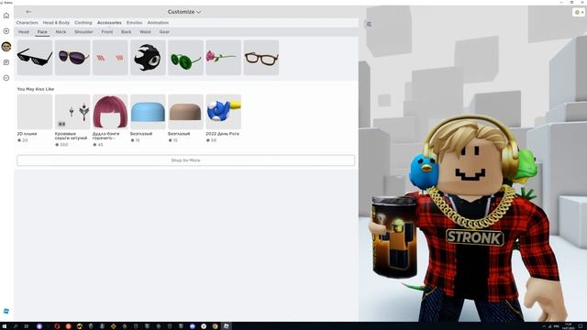
Task: Equip the brown-framed glasses
Action: click(261, 58)
